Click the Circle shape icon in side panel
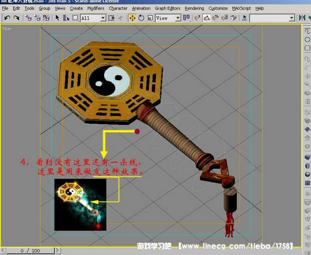Screen dimensions: 311x255 [x=307, y=39]
